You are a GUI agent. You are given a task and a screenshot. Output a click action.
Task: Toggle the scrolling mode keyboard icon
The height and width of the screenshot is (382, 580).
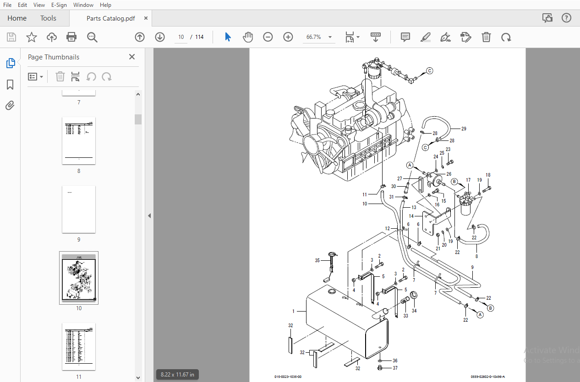376,37
